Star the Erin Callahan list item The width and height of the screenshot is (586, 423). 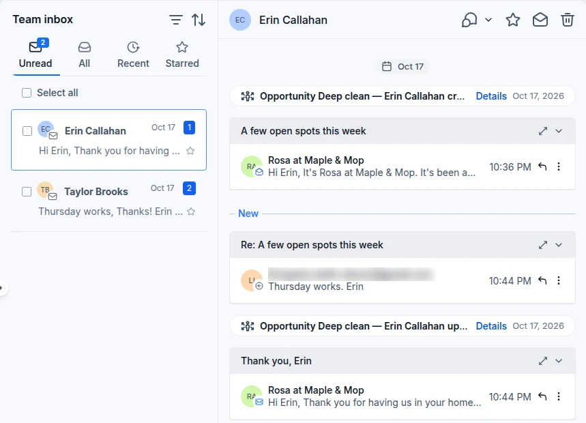[190, 151]
